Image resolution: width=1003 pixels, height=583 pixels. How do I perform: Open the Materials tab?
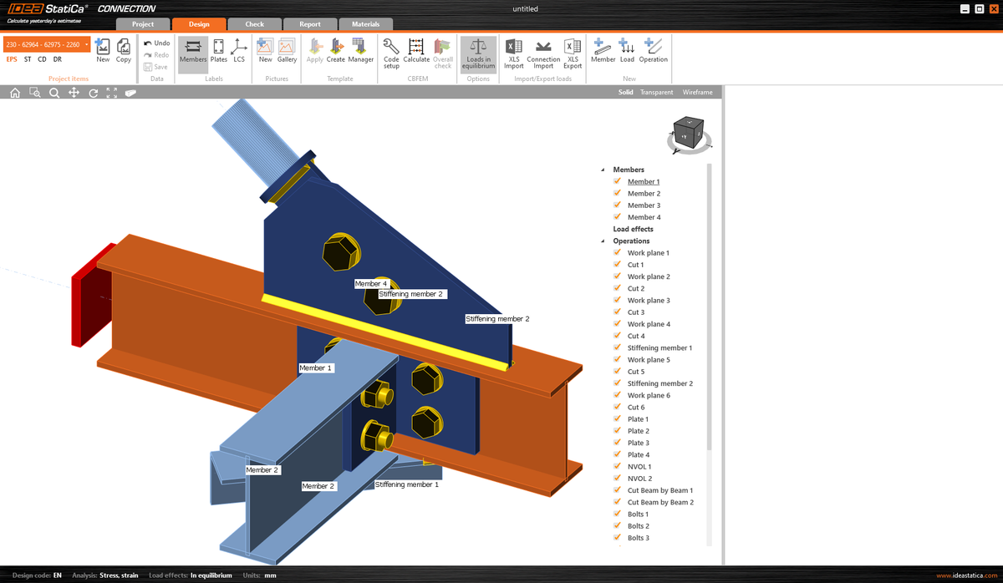click(366, 24)
